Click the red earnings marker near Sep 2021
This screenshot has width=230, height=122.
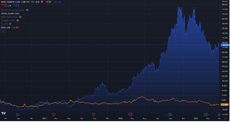[x=94, y=114]
